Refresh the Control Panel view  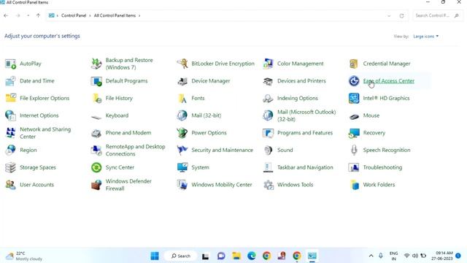(x=401, y=16)
